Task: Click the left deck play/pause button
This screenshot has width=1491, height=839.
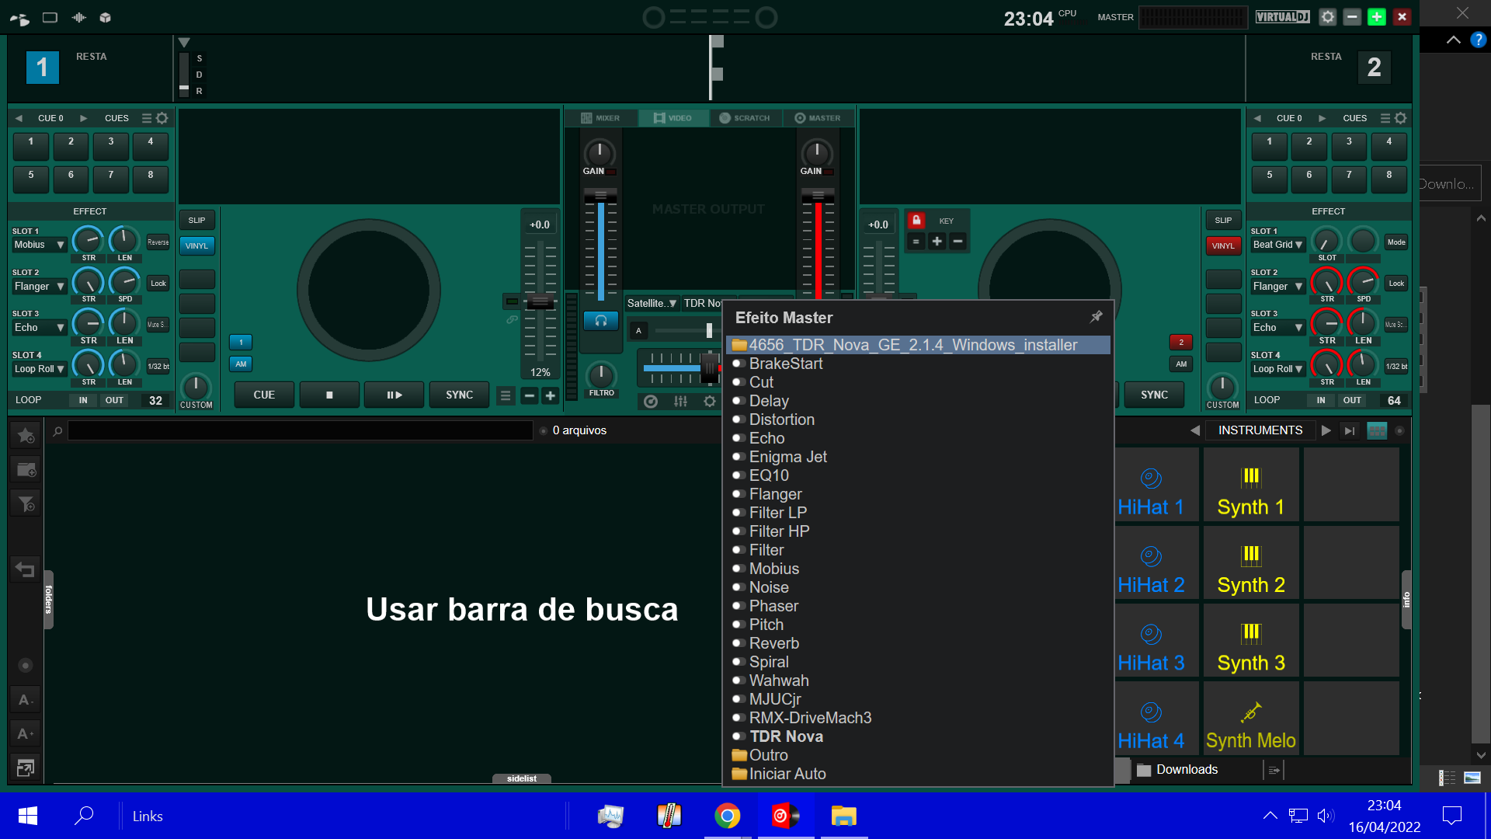Action: [394, 395]
